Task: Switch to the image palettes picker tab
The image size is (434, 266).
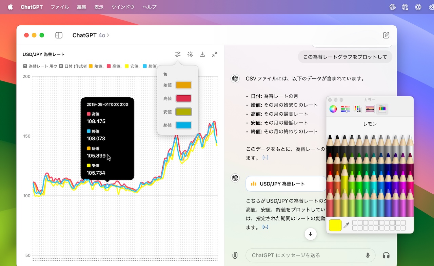Action: [x=370, y=109]
